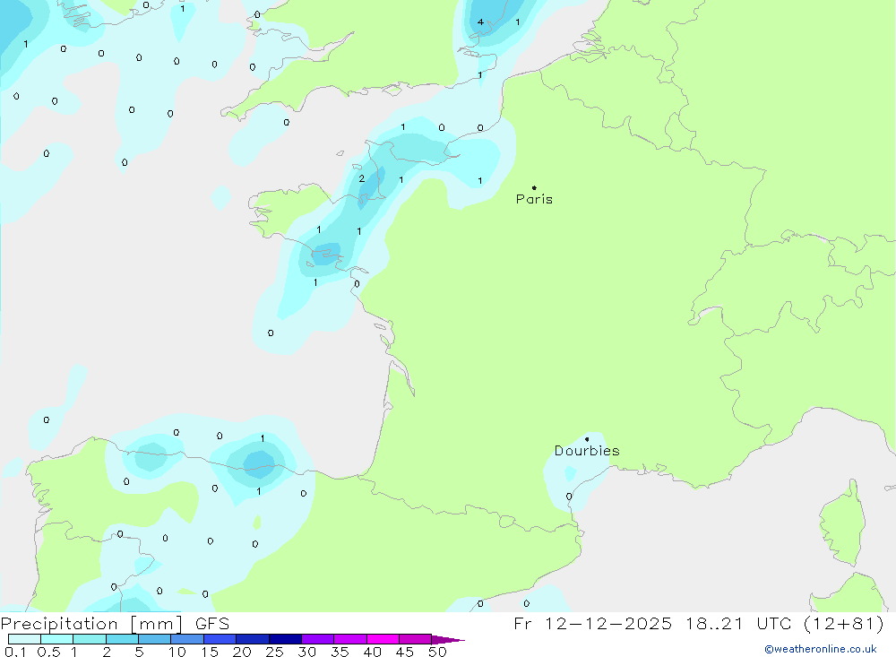Click the '4' precipitation value on the map
This screenshot has height=657, width=896.
(480, 22)
